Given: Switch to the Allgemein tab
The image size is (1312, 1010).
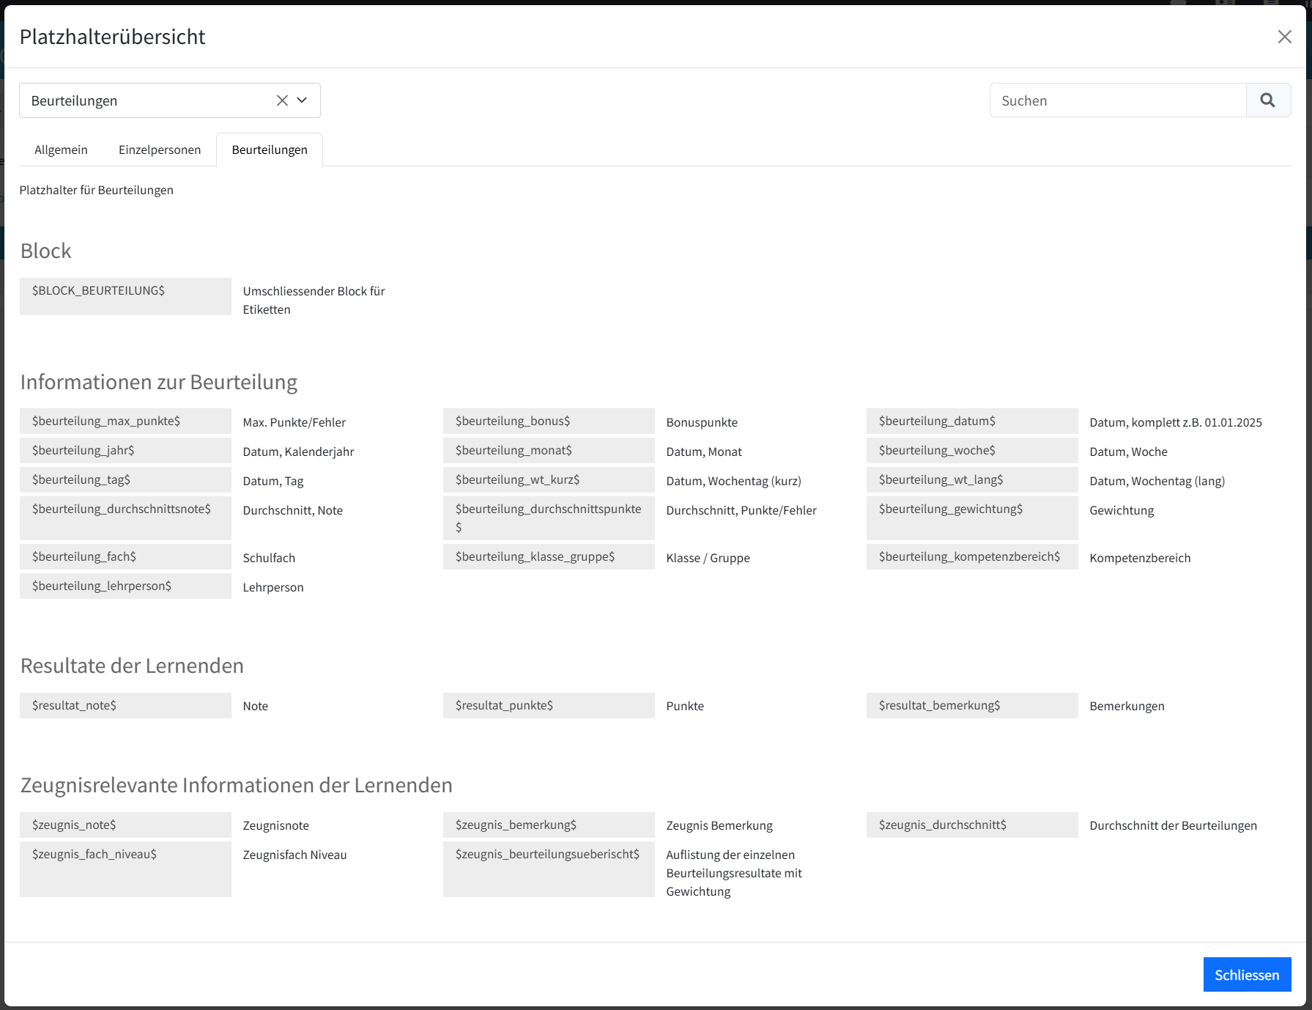Looking at the screenshot, I should (61, 150).
